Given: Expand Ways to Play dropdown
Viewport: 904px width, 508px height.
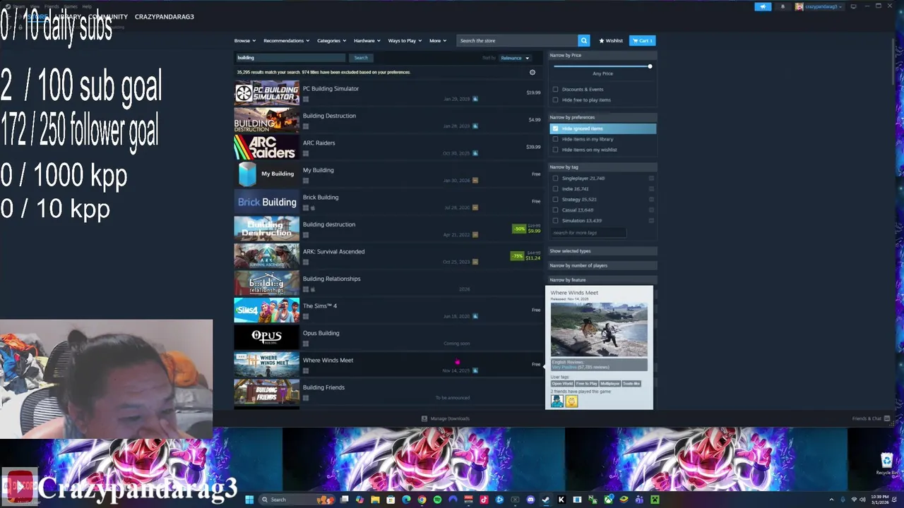Looking at the screenshot, I should click(404, 40).
